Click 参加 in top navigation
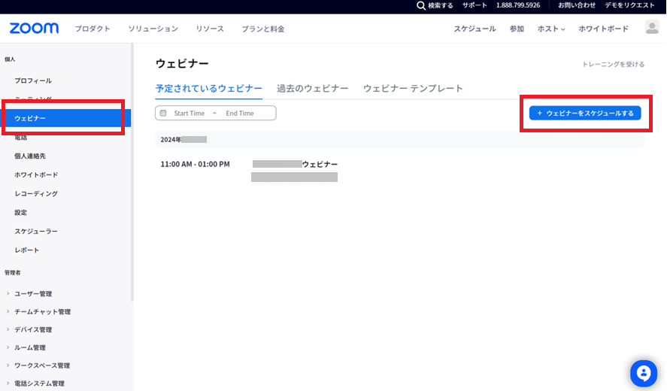The height and width of the screenshot is (391, 667). point(517,29)
